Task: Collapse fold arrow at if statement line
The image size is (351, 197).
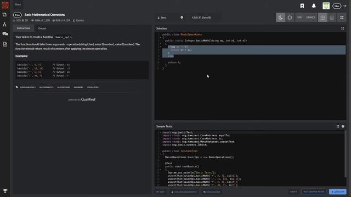Action: (x=161, y=47)
